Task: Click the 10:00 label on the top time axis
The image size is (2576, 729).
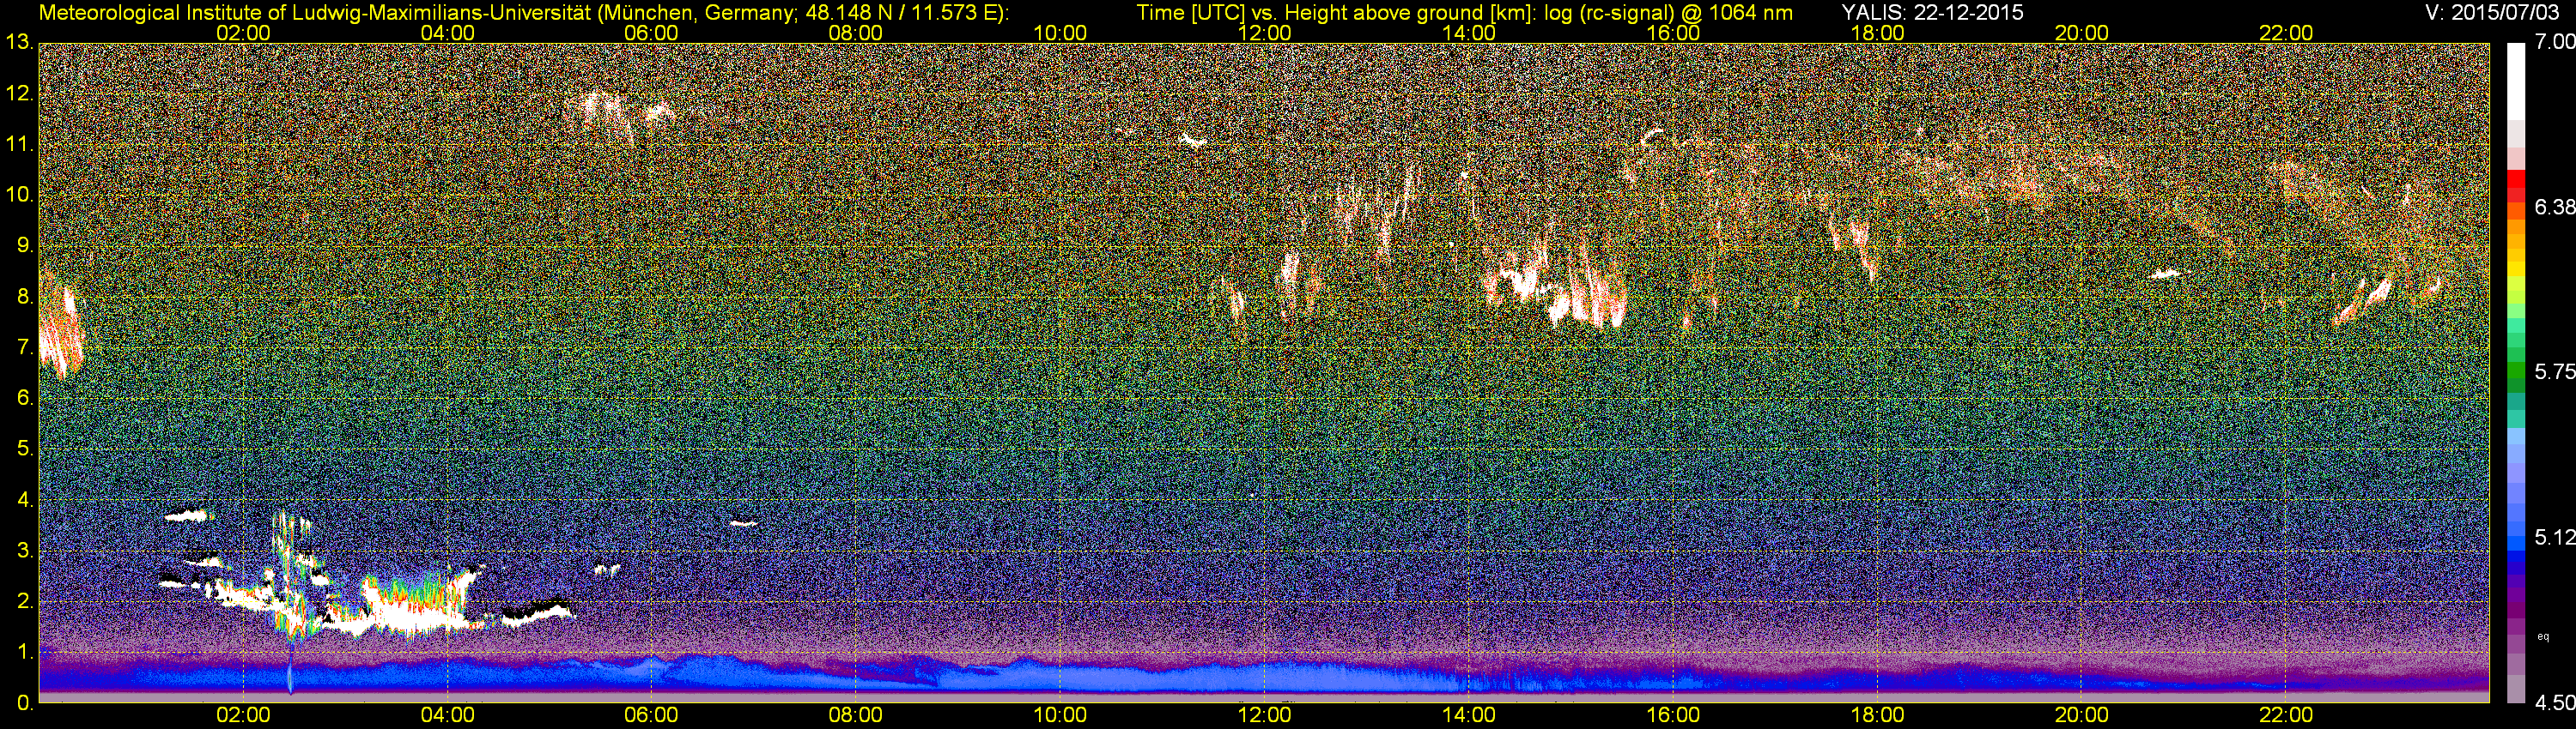Action: [1060, 33]
